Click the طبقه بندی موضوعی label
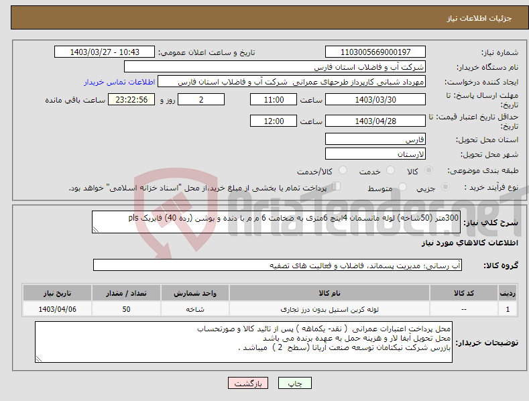The width and height of the screenshot is (529, 401). [483, 171]
